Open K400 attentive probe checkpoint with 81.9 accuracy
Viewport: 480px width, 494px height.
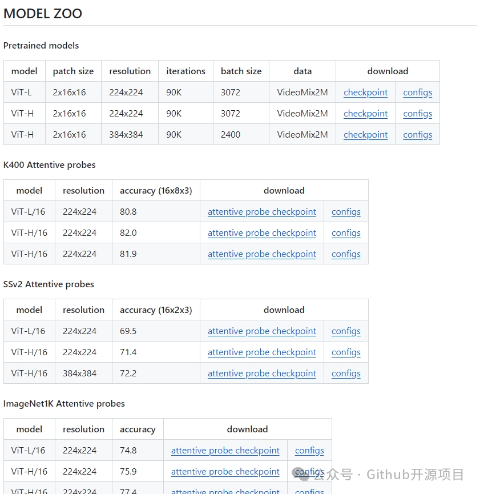(262, 254)
